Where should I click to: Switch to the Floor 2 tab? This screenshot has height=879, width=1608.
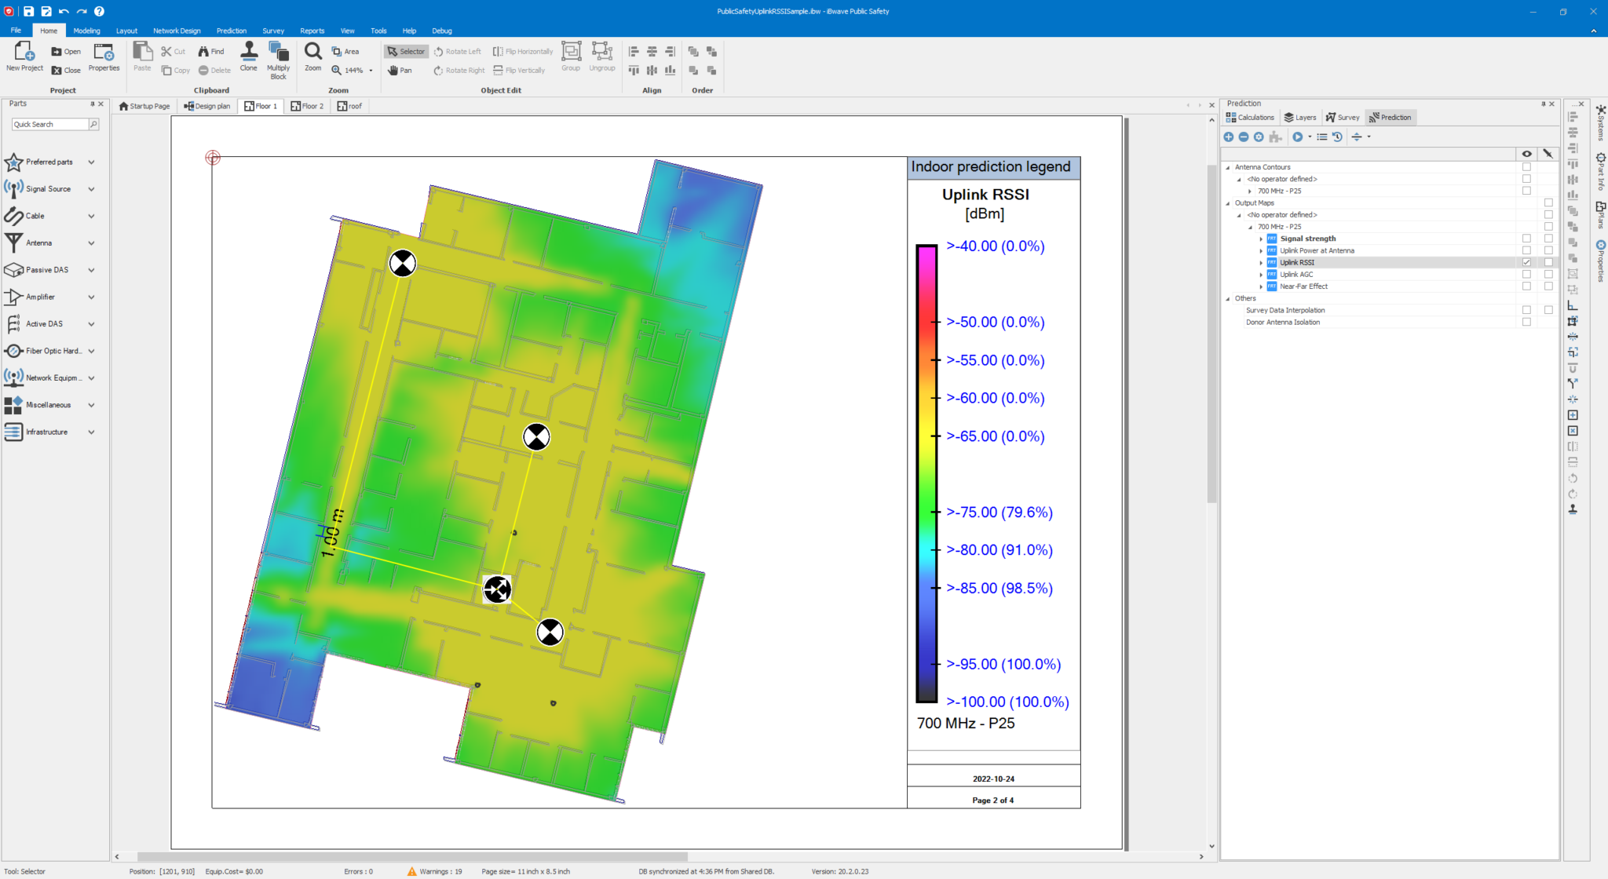click(308, 105)
